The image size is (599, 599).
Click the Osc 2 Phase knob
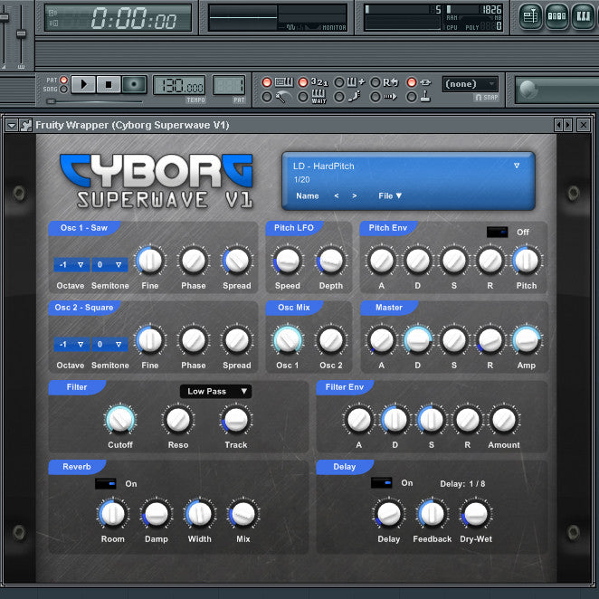pos(194,340)
